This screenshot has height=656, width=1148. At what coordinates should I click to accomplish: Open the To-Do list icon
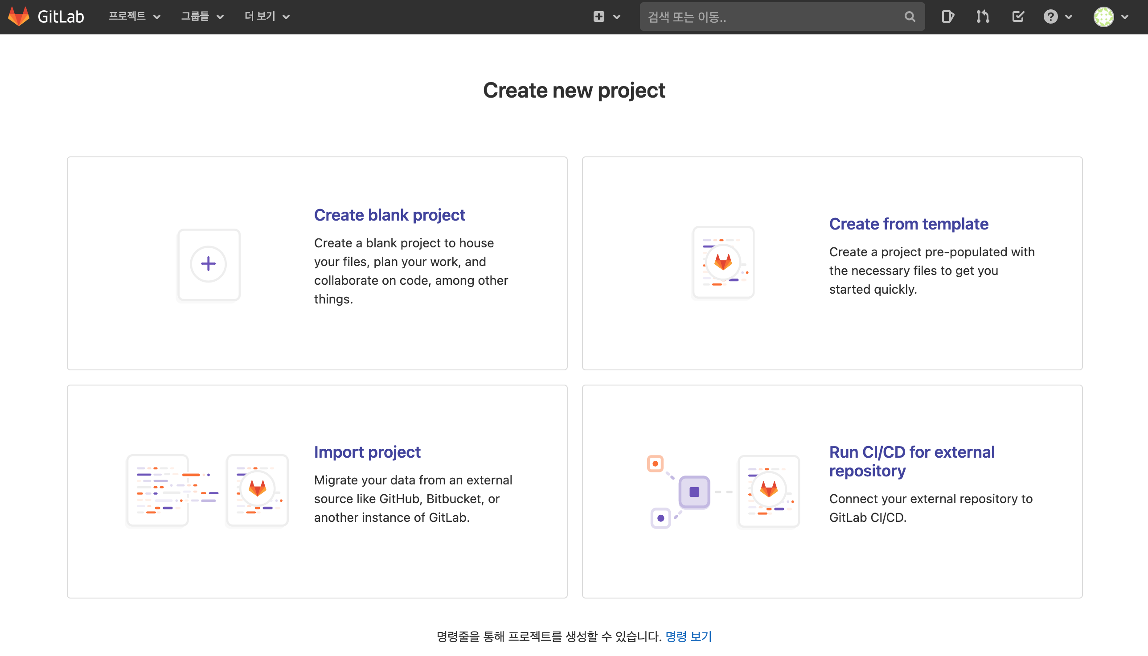point(1018,16)
